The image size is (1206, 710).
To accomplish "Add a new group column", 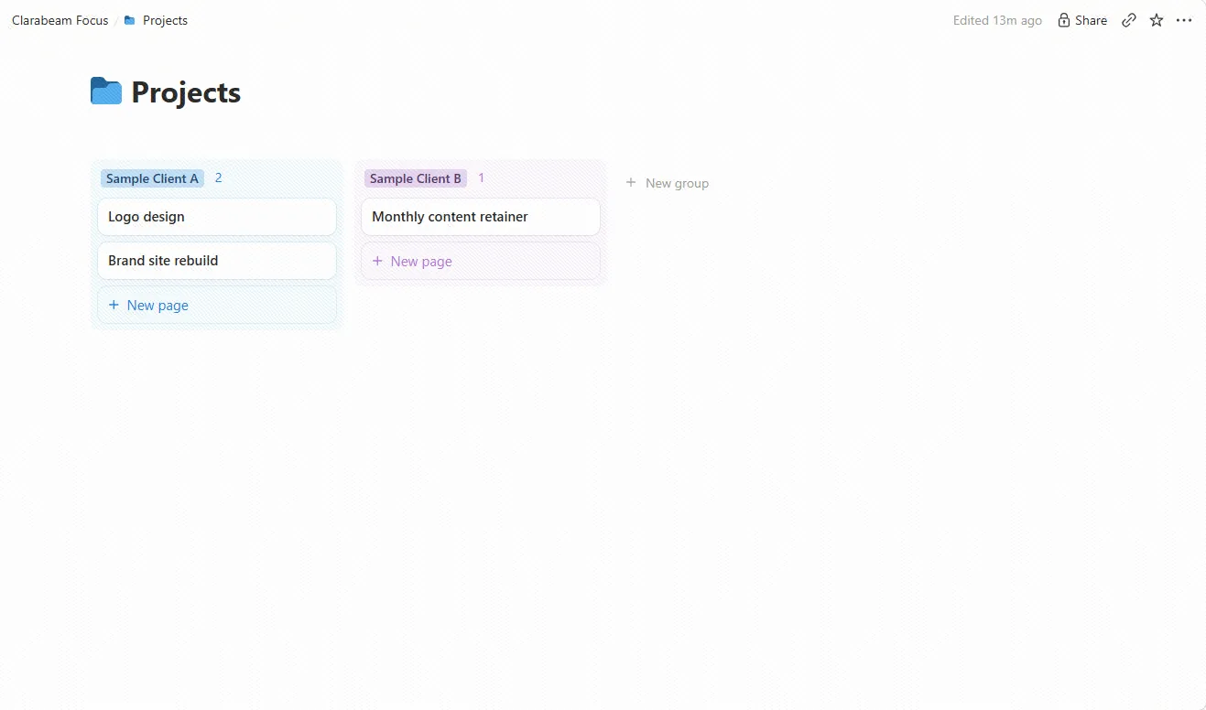I will (x=667, y=183).
